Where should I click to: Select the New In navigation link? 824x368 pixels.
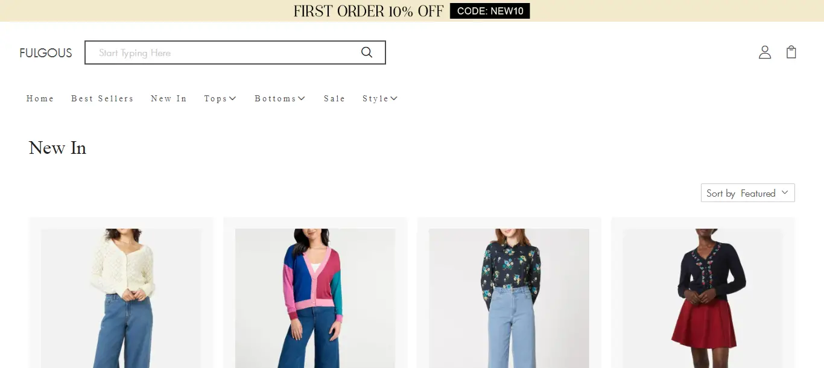169,98
